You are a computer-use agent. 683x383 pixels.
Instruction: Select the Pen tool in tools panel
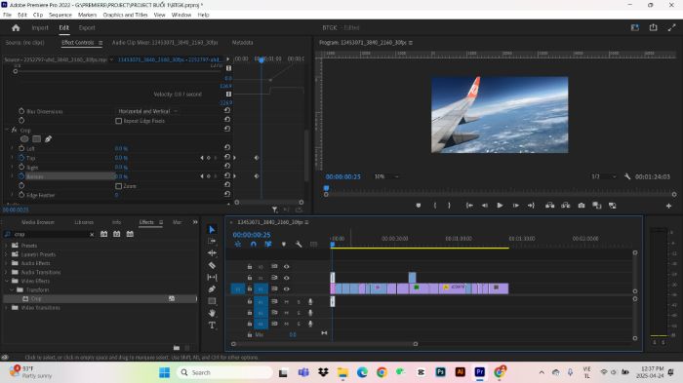(x=212, y=288)
